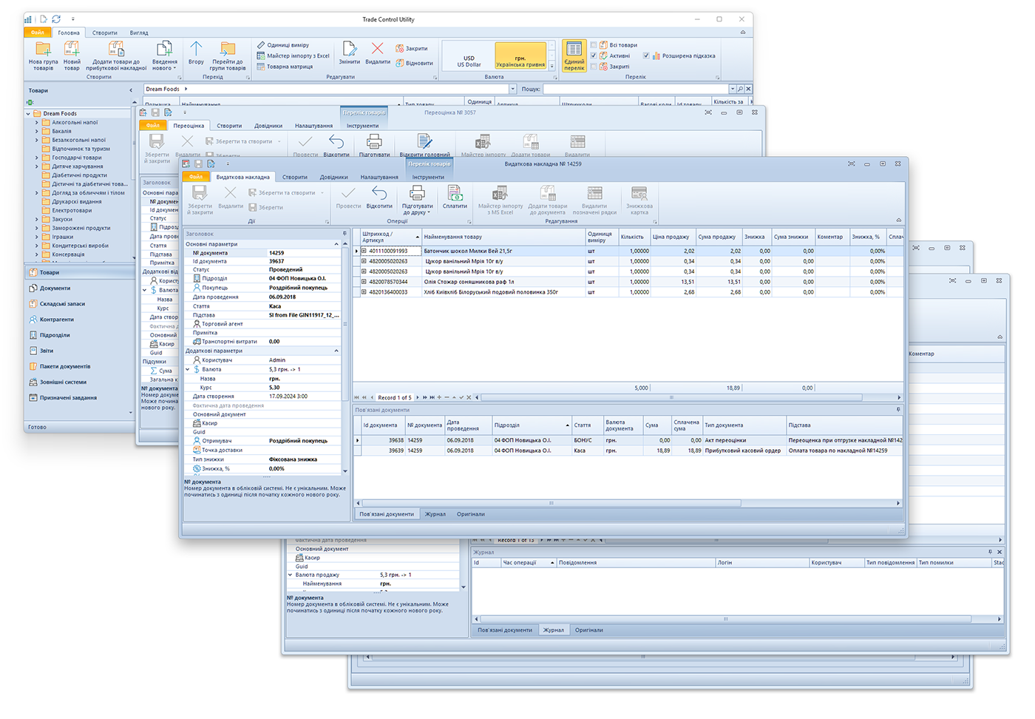Screen dimensions: 1035x719
Task: Click 'Підготувати до друку' printer icon
Action: click(417, 195)
